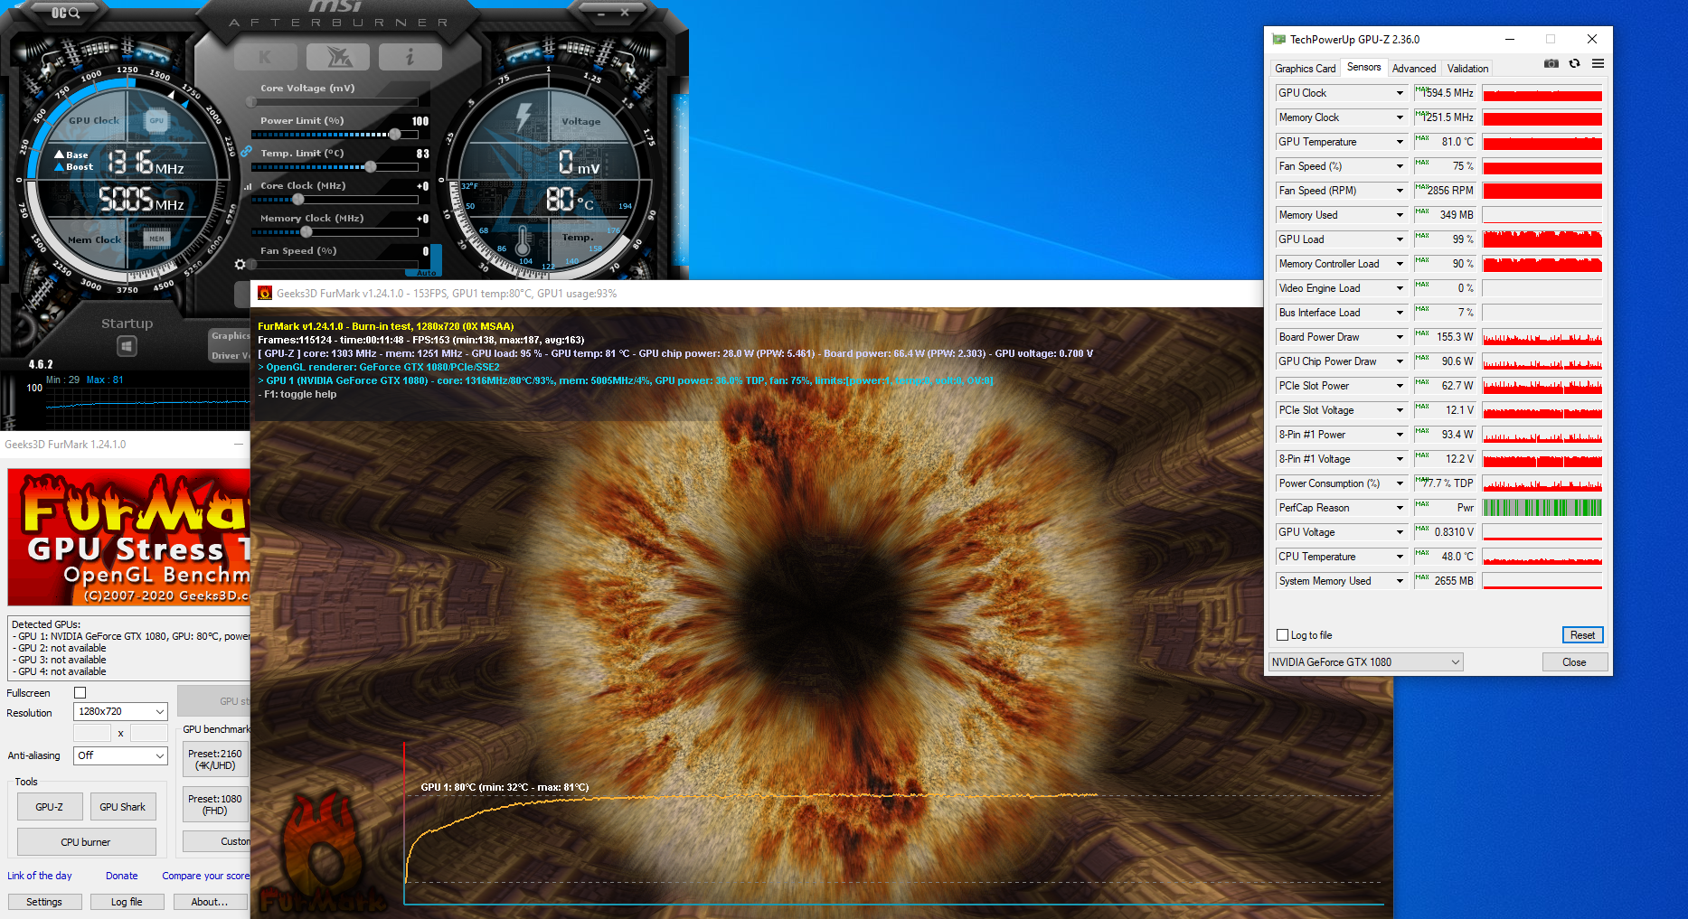Open the Link of the day
This screenshot has width=1688, height=919.
coord(40,876)
